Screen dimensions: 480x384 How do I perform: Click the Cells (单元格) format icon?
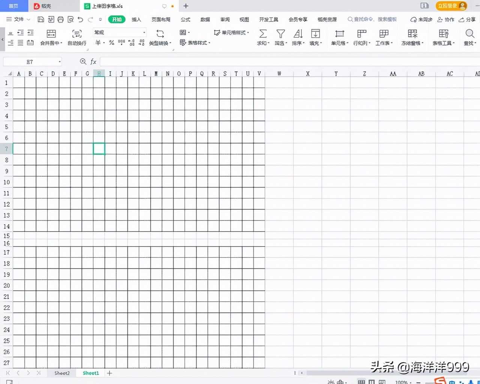pyautogui.click(x=340, y=34)
